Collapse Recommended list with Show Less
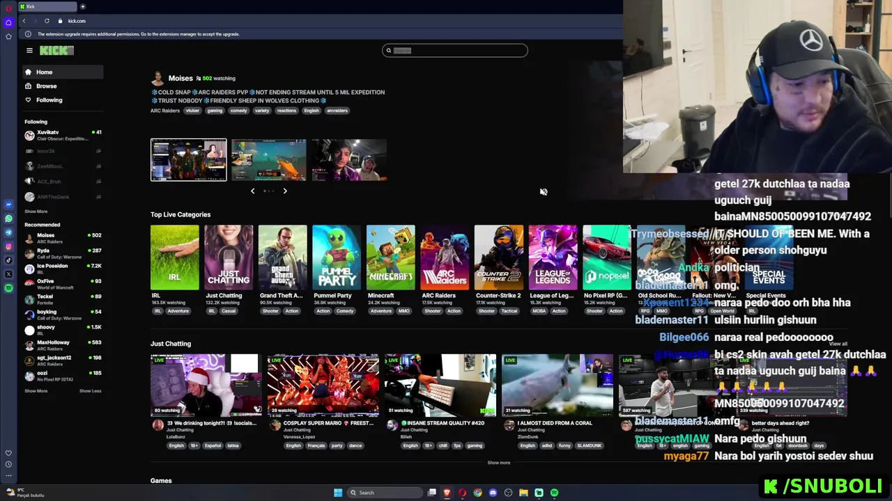The image size is (892, 501). tap(91, 391)
